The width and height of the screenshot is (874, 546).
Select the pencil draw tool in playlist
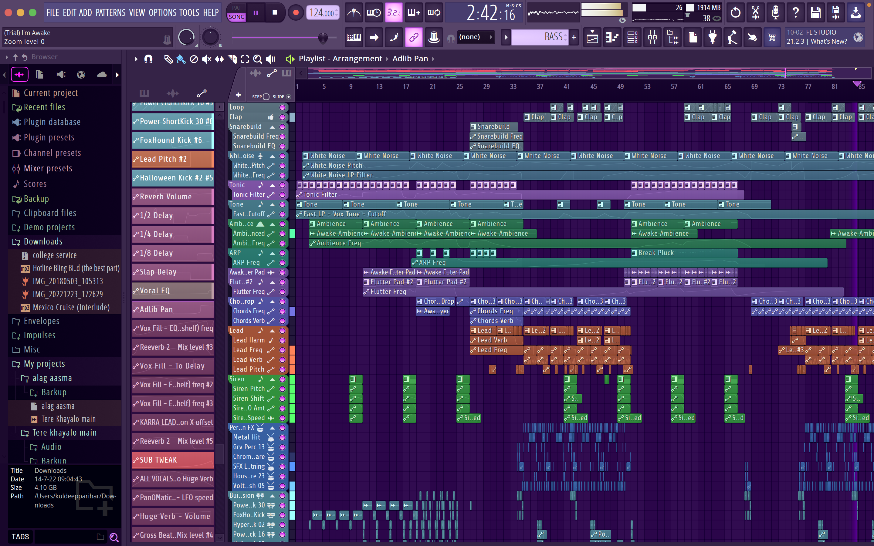point(168,59)
